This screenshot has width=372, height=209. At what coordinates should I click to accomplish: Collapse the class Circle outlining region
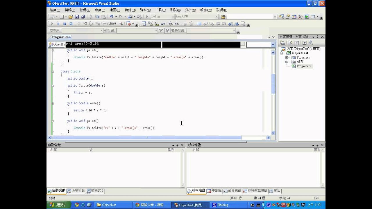tap(53, 71)
